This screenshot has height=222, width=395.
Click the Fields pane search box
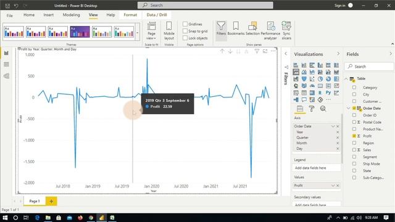point(369,67)
